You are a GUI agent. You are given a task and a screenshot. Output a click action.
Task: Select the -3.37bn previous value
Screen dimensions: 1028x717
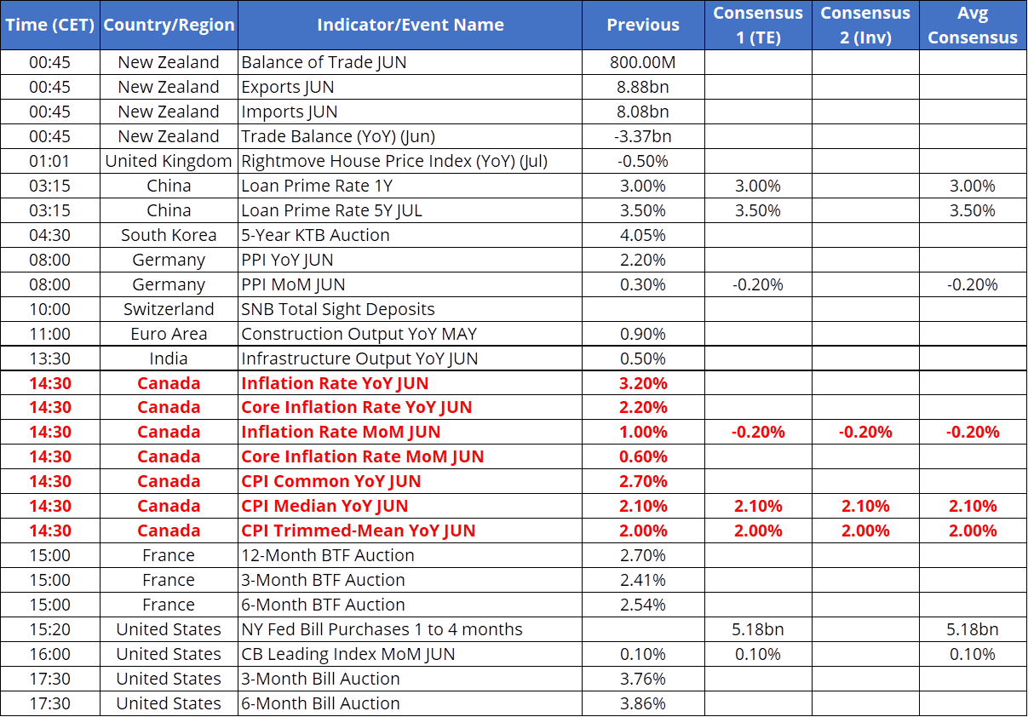[x=643, y=136]
